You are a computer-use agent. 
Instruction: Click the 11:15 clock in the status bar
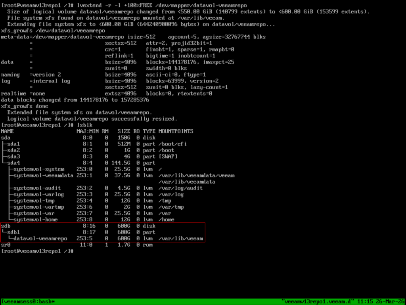[363, 302]
